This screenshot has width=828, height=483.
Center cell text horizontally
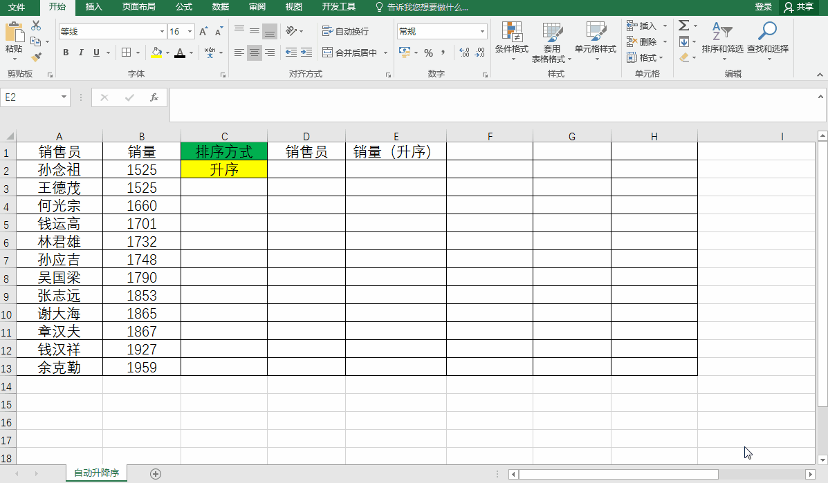(255, 53)
